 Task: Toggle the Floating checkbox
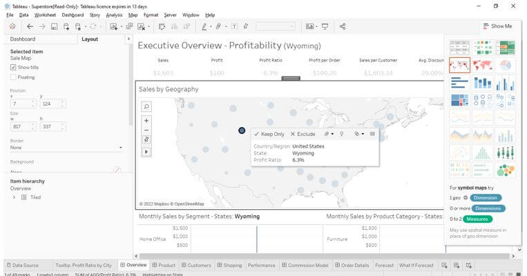pyautogui.click(x=13, y=77)
